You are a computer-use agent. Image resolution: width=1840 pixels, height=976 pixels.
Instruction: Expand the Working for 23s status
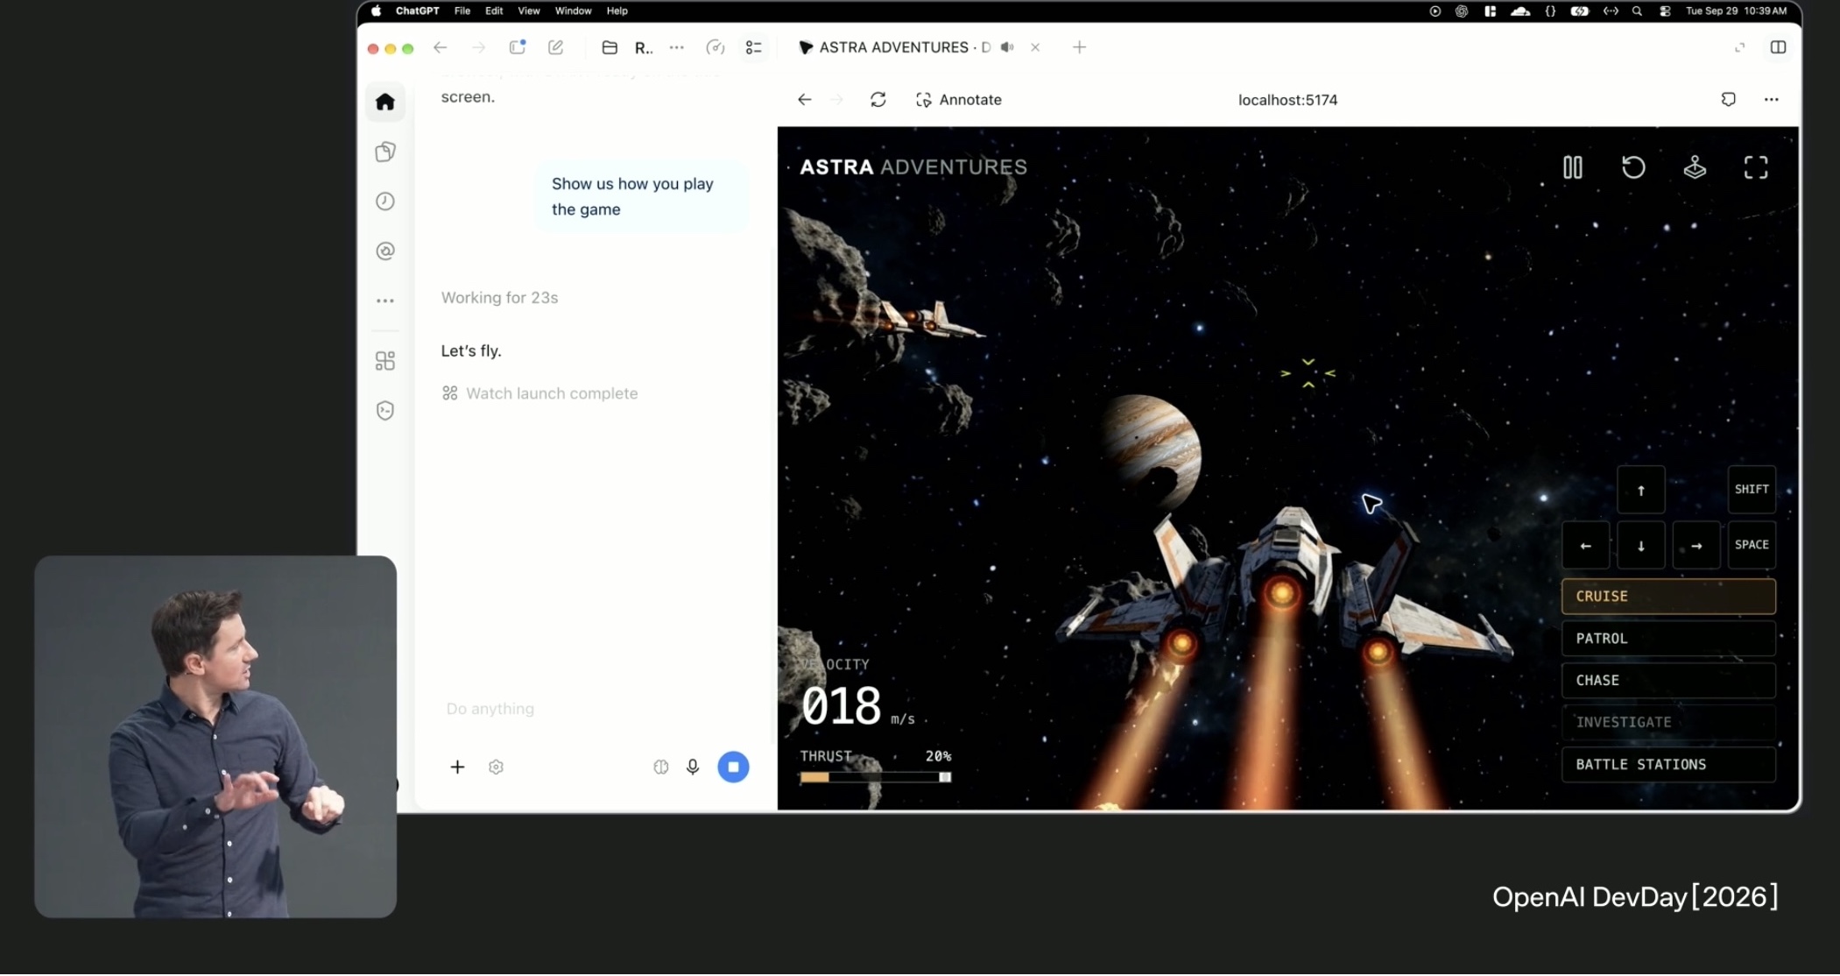tap(499, 298)
